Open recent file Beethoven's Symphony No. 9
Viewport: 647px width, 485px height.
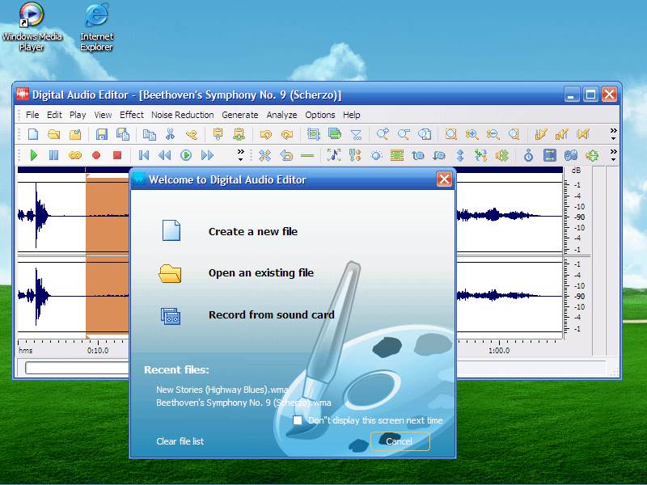point(243,403)
